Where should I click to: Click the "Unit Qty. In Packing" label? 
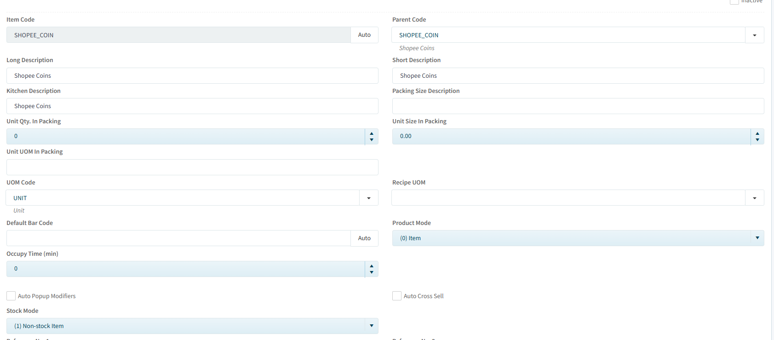pyautogui.click(x=34, y=121)
